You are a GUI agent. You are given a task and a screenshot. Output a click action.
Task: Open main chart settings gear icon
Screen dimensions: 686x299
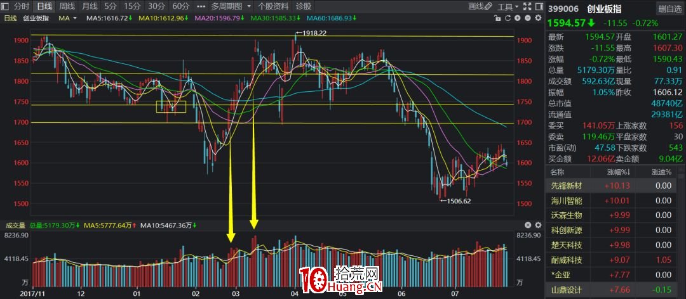pos(537,18)
